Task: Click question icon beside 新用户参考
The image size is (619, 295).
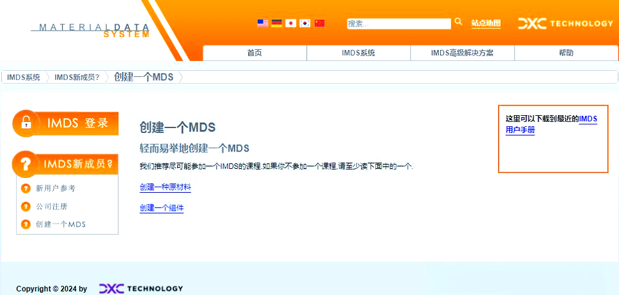Action: [x=25, y=188]
